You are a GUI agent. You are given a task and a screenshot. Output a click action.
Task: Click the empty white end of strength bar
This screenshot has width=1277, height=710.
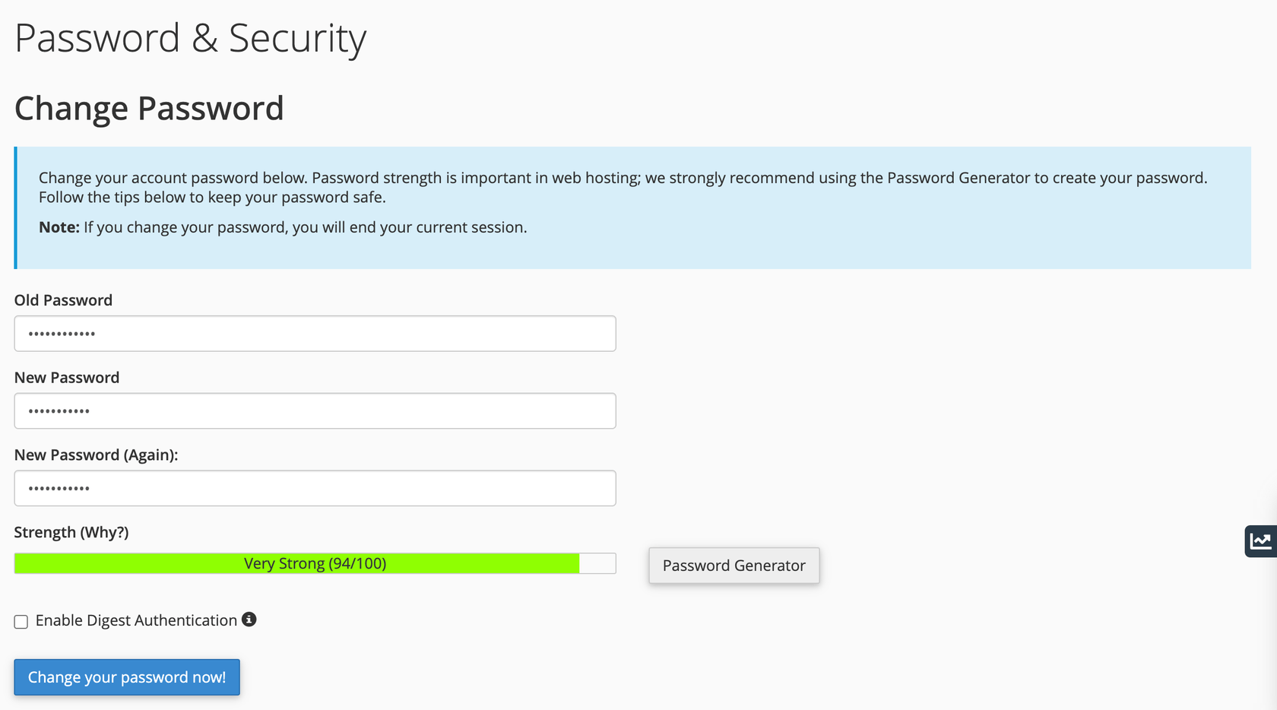point(597,563)
